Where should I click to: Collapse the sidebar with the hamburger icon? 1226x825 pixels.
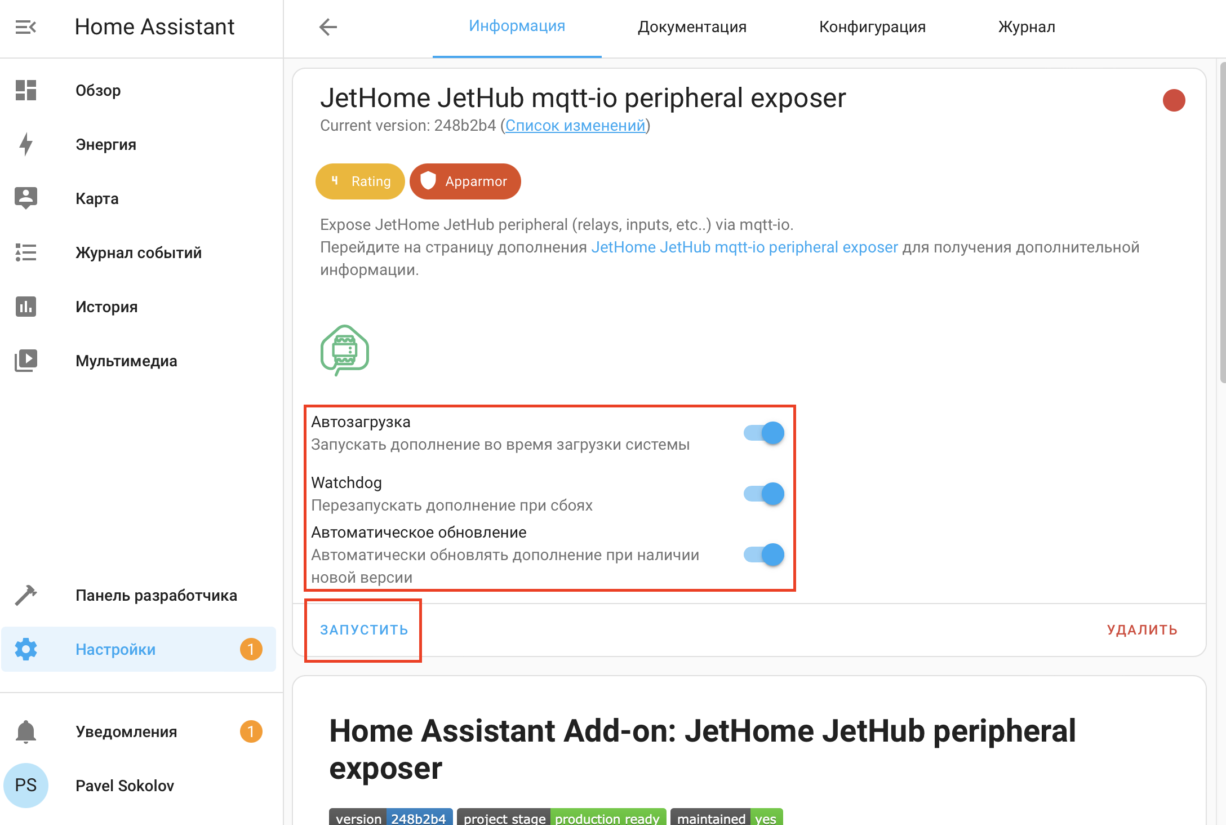tap(25, 26)
